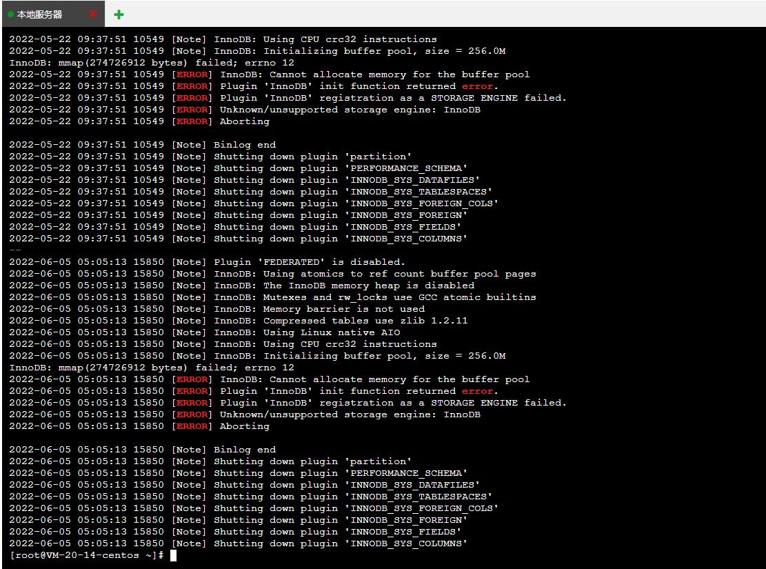
Task: Click the 2022-06-05 'Aborting' error line
Action: click(x=139, y=426)
